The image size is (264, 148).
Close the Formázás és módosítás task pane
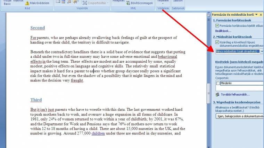261,15
